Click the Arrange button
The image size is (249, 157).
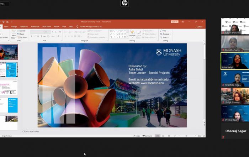(x=132, y=33)
